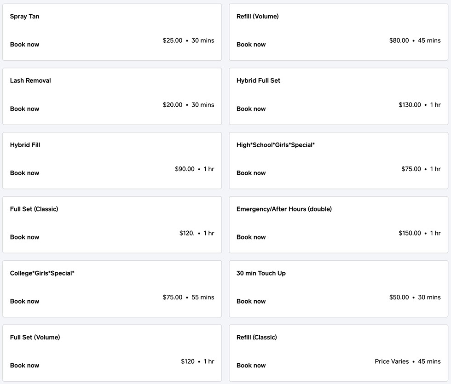The width and height of the screenshot is (451, 384).
Task: Book now for Spray Tan
Action: coord(24,45)
